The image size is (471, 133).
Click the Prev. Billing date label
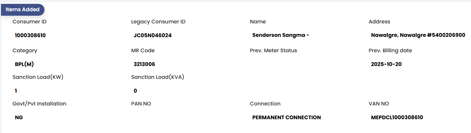click(x=390, y=51)
